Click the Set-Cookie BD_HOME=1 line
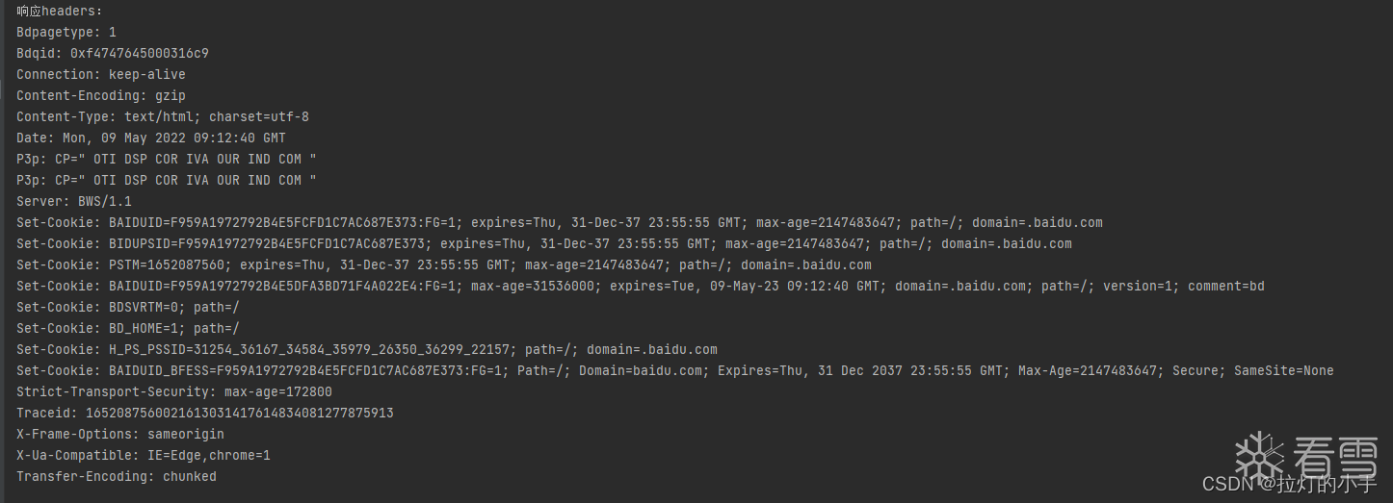1393x503 pixels. pos(128,328)
